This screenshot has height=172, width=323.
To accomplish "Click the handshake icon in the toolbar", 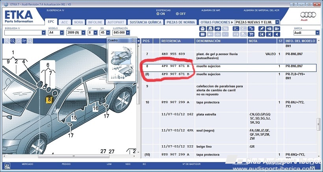I will coord(218,29).
